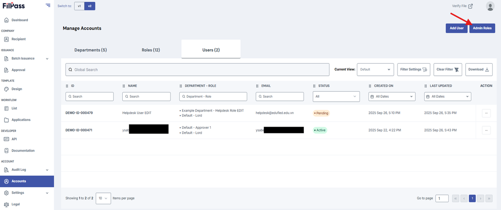Collapse the sidebar using the menu toggle icon
Image resolution: width=501 pixels, height=210 pixels.
[x=48, y=6]
